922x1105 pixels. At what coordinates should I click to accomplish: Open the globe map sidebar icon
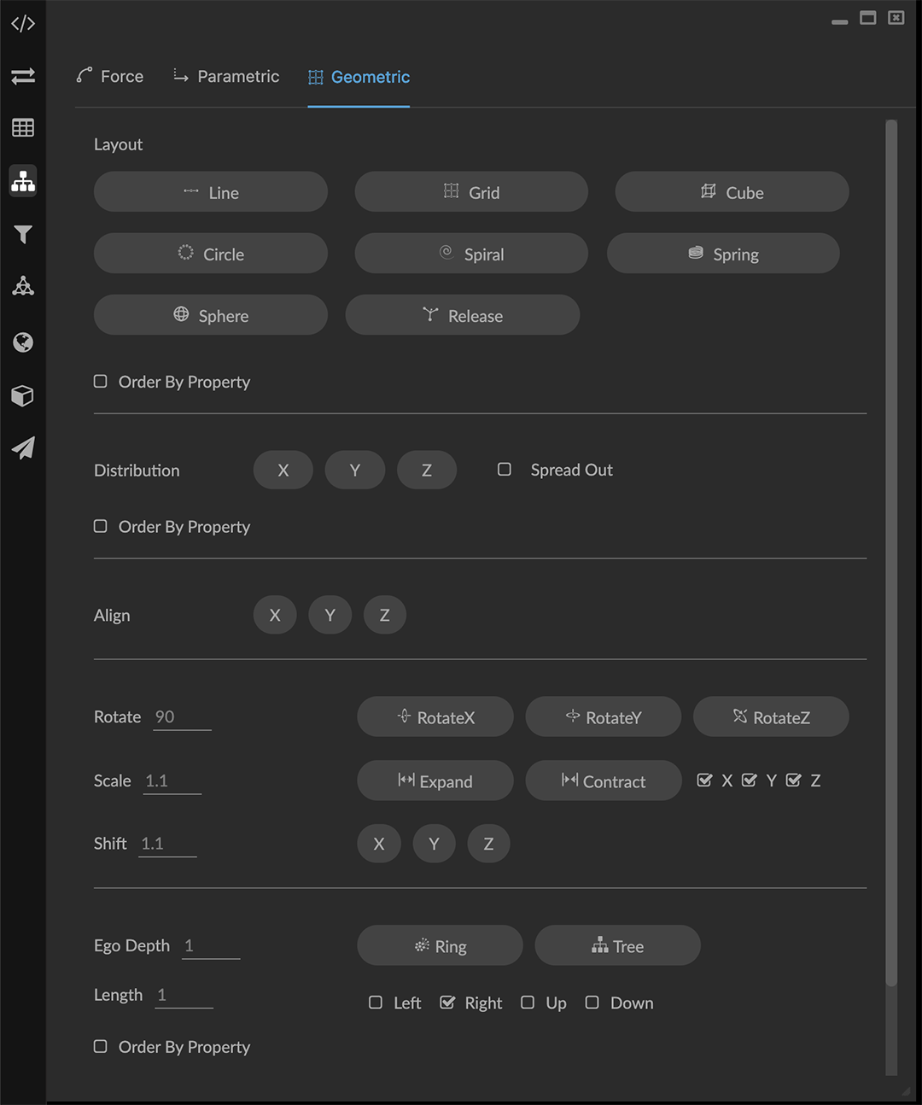(23, 342)
